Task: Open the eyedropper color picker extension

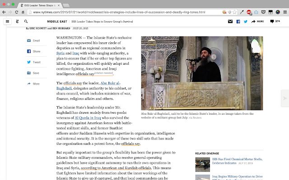Action: point(242,12)
